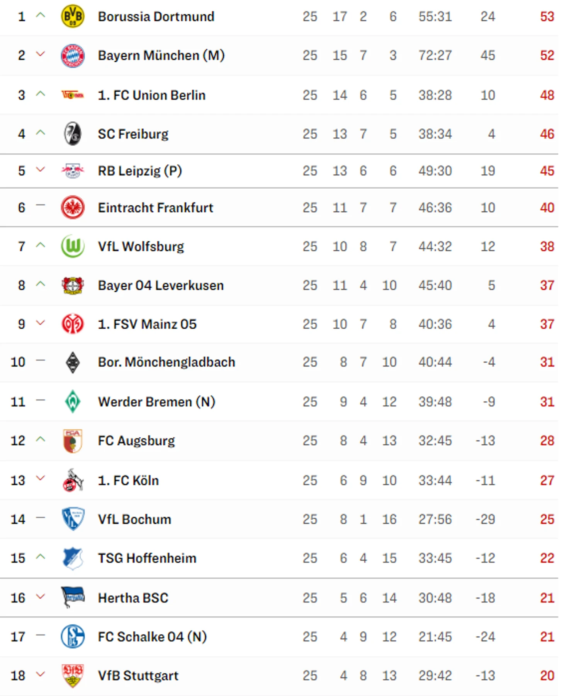The height and width of the screenshot is (696, 564).
Task: Open the SC Freiburg team page
Action: [133, 134]
